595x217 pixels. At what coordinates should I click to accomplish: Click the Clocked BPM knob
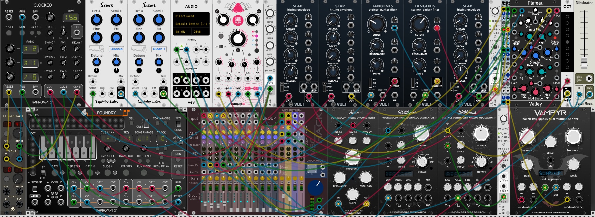pyautogui.click(x=50, y=17)
